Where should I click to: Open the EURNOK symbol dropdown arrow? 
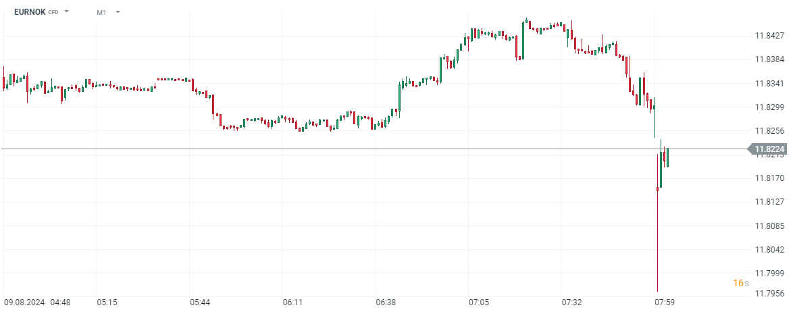(x=67, y=11)
